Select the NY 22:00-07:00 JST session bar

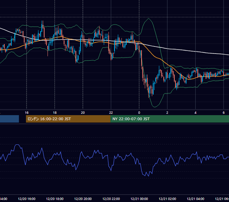169,119
